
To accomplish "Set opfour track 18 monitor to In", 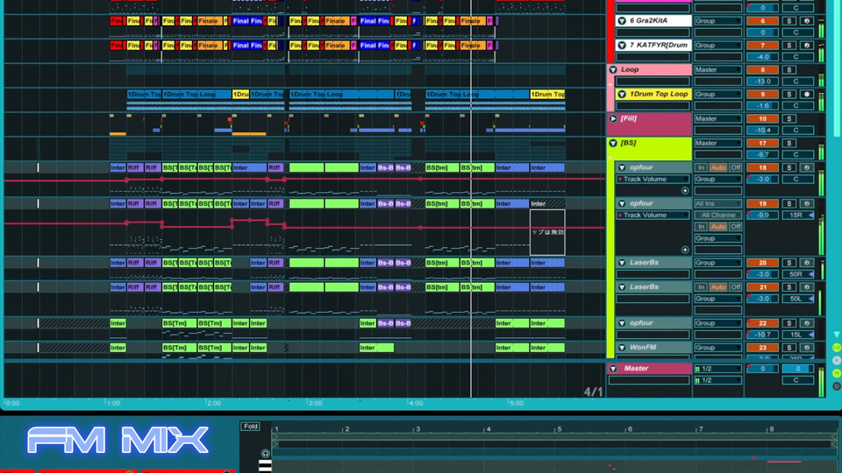I will click(701, 168).
